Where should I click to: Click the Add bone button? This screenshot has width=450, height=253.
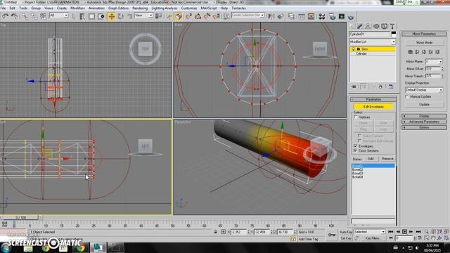[371, 159]
